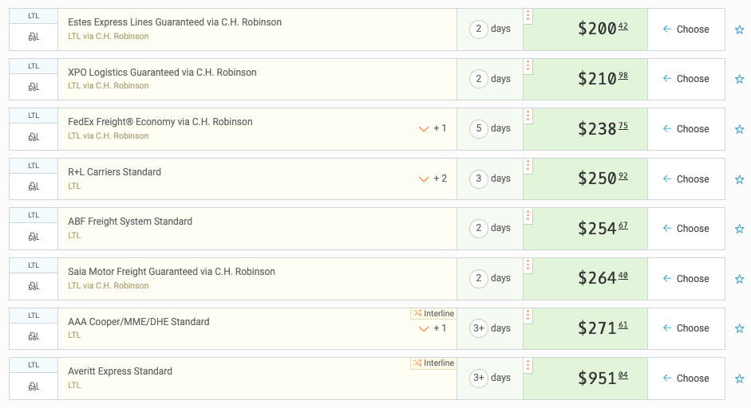Click forklift icon in Saia Motor row

(34, 286)
